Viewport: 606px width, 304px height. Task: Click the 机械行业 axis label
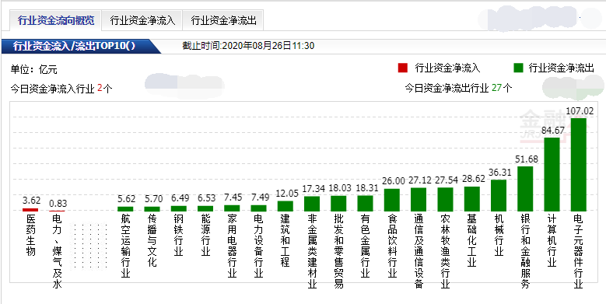[499, 236]
